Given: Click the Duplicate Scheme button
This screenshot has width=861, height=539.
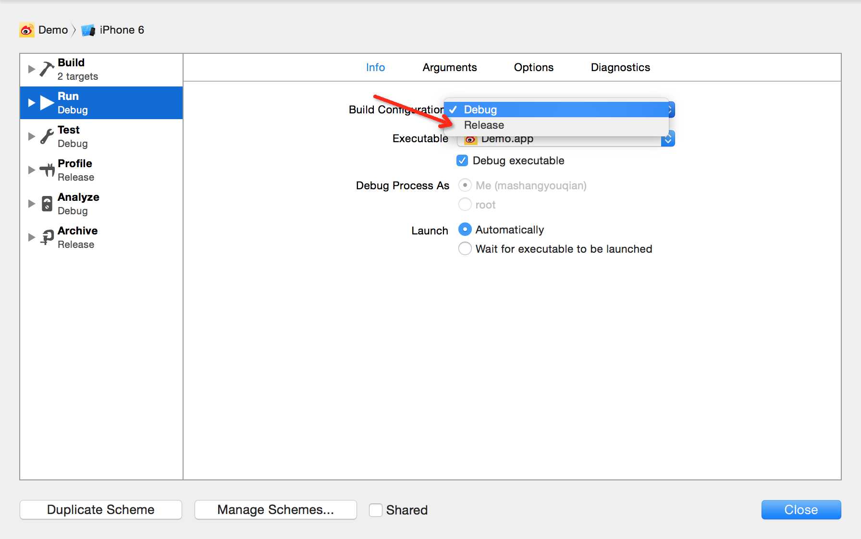Looking at the screenshot, I should [x=101, y=510].
